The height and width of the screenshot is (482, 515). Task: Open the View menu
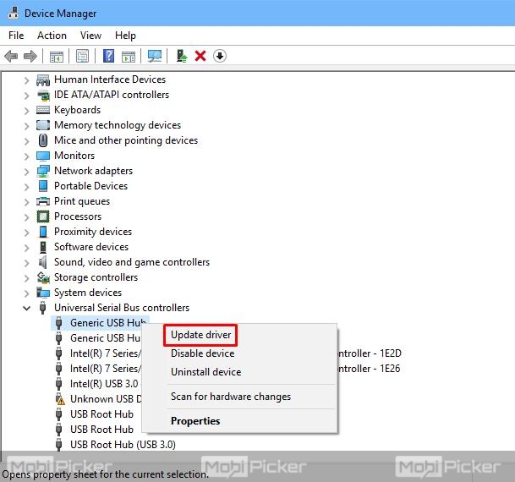pyautogui.click(x=90, y=36)
